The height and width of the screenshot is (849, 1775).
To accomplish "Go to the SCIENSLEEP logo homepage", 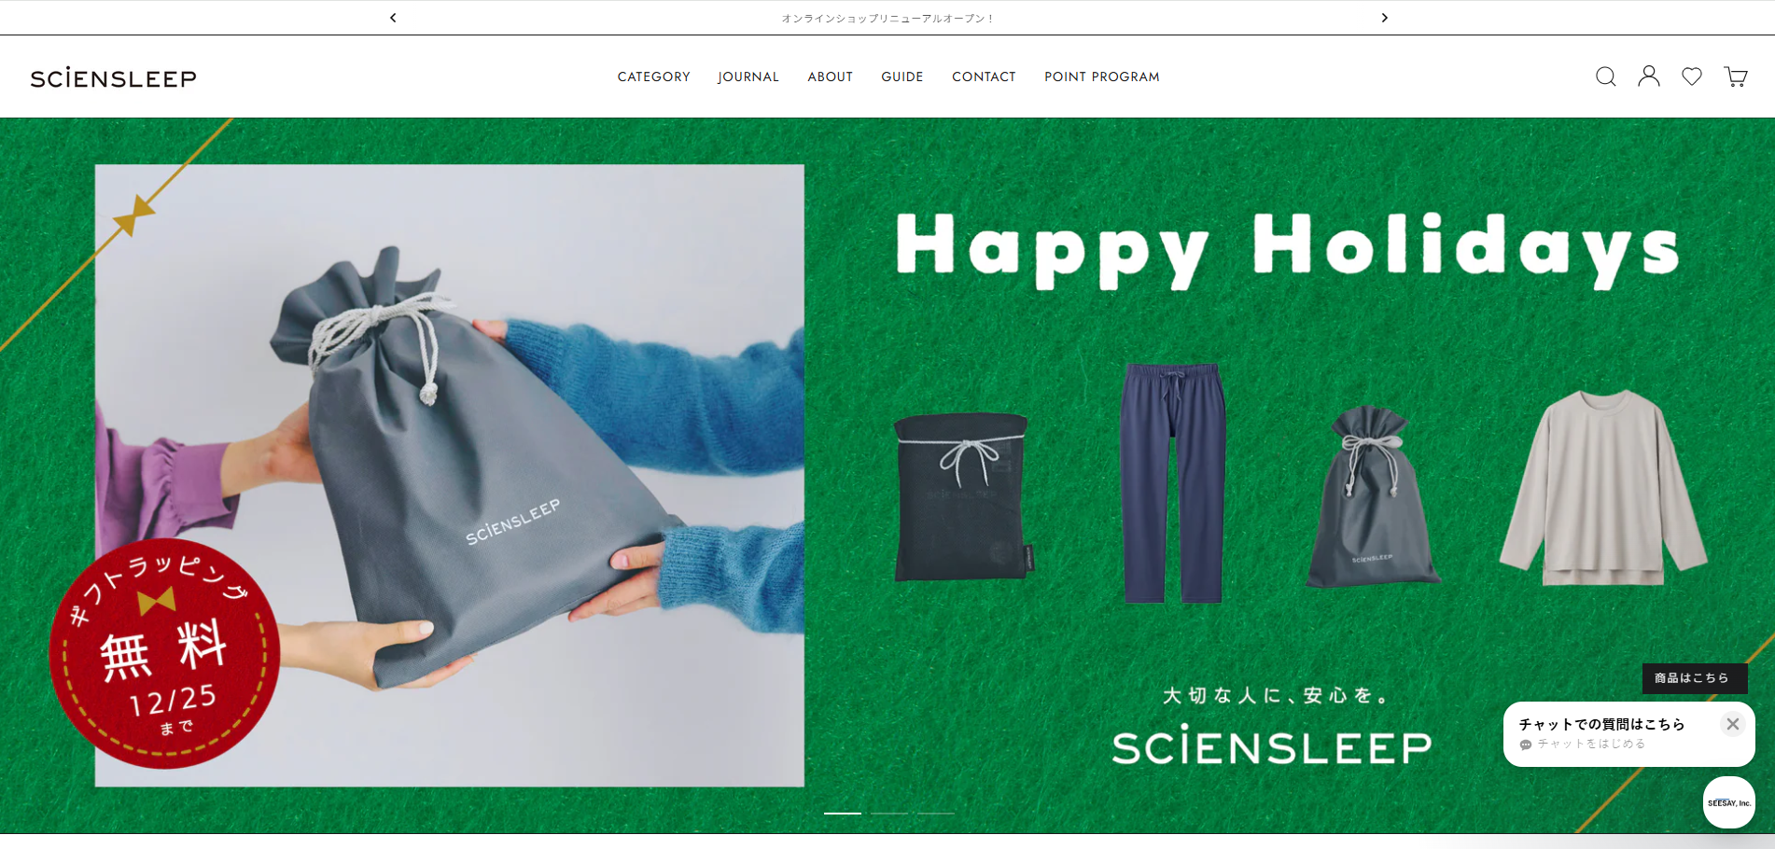I will (x=113, y=77).
